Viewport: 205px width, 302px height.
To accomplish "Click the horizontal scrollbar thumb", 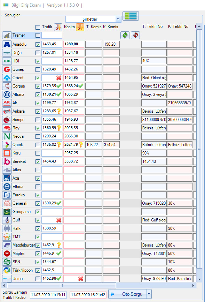I will pyautogui.click(x=62, y=286).
